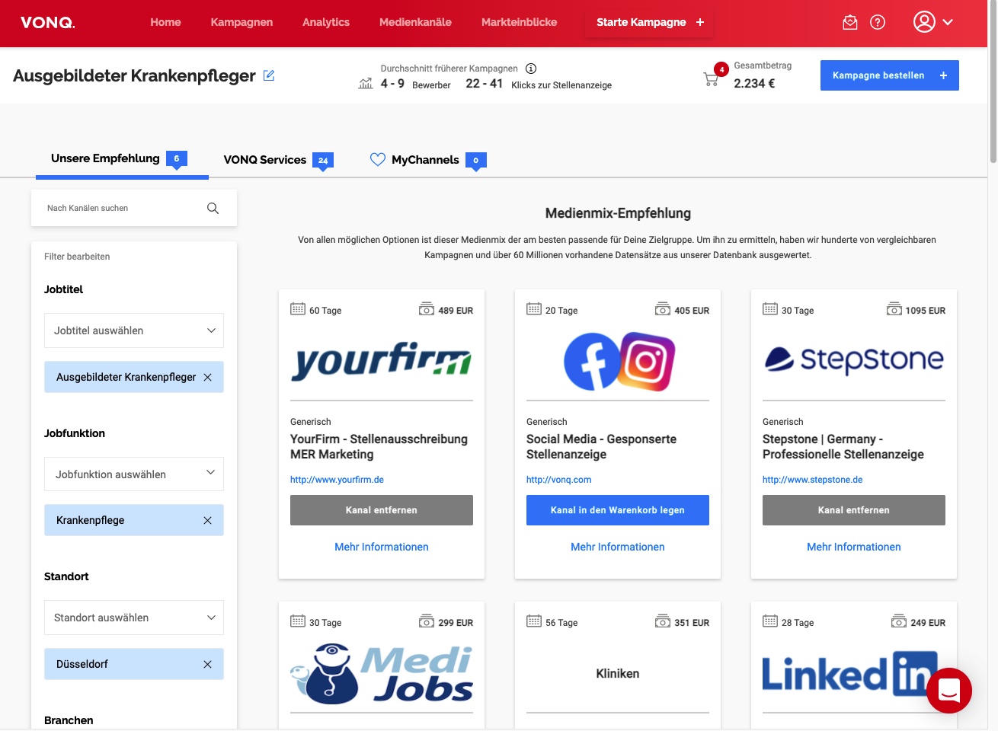Remove YourFirm channel via Kanal entfernen
998x731 pixels.
[382, 510]
